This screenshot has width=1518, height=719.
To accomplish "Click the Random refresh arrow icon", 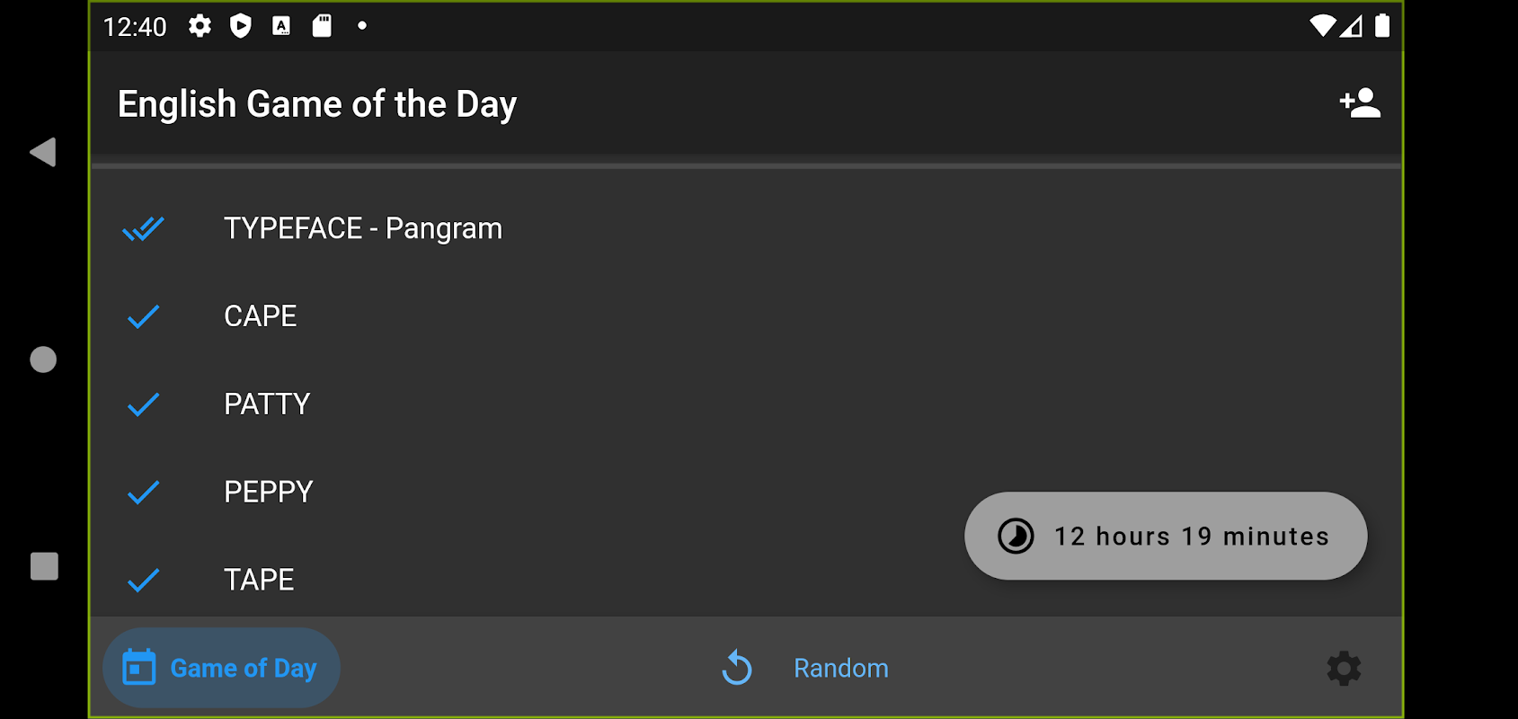I will [737, 668].
